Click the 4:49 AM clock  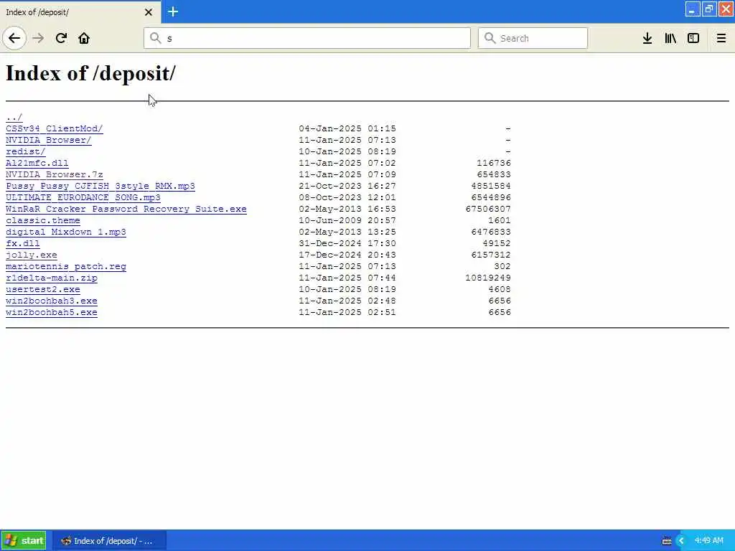(708, 541)
